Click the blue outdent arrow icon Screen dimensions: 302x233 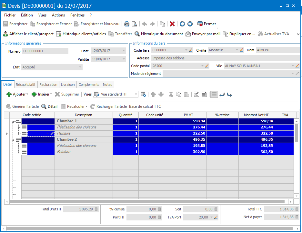pos(222,95)
